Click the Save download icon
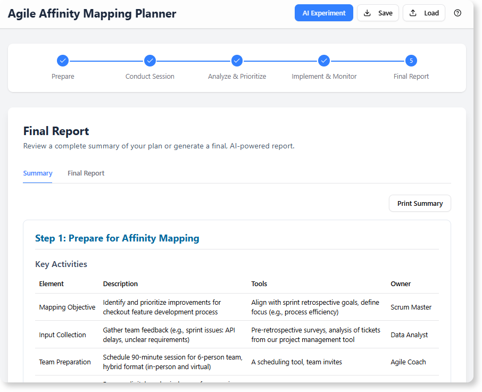Screen dimensions: 482x392 pos(367,13)
